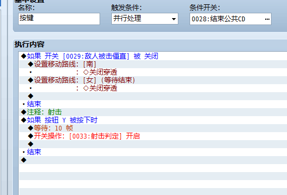Select the 关闭穿透 line under [女]
The width and height of the screenshot is (287, 195).
[x=153, y=88]
